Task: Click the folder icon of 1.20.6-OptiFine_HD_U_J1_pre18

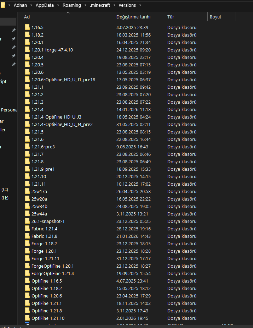Action: pyautogui.click(x=27, y=80)
